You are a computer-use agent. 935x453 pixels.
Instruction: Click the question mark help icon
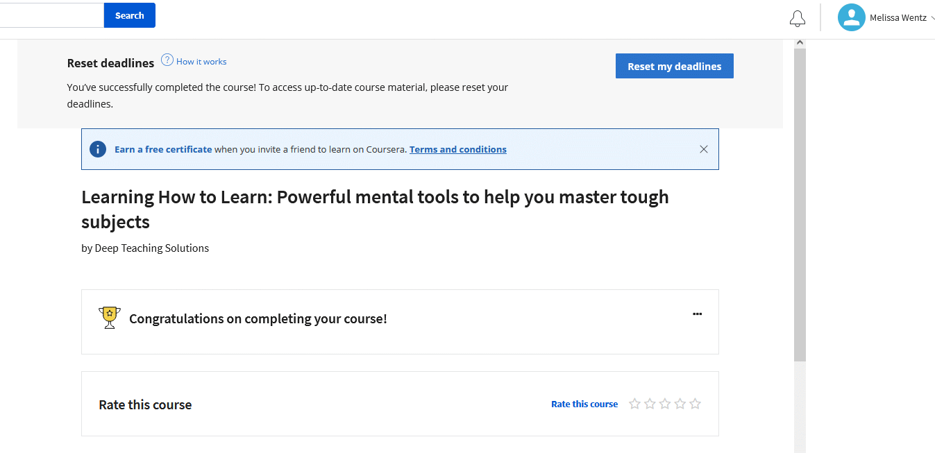tap(167, 60)
